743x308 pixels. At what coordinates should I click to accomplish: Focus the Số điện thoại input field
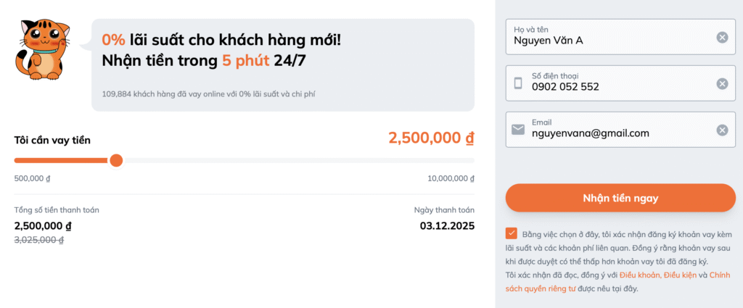[617, 86]
